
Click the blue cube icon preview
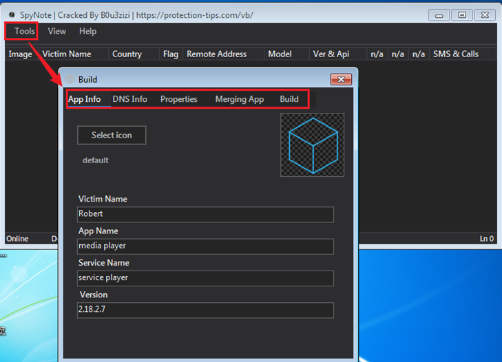click(313, 145)
